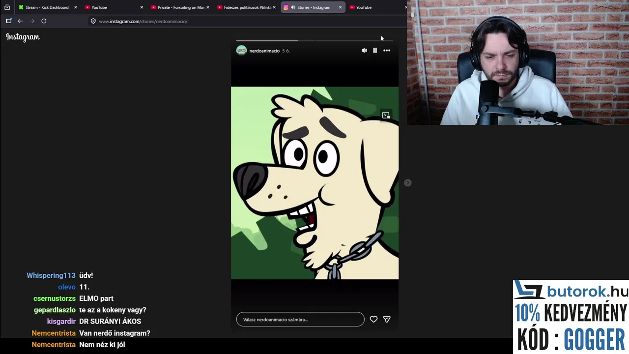
Task: Click the story progress bar
Action: click(314, 41)
